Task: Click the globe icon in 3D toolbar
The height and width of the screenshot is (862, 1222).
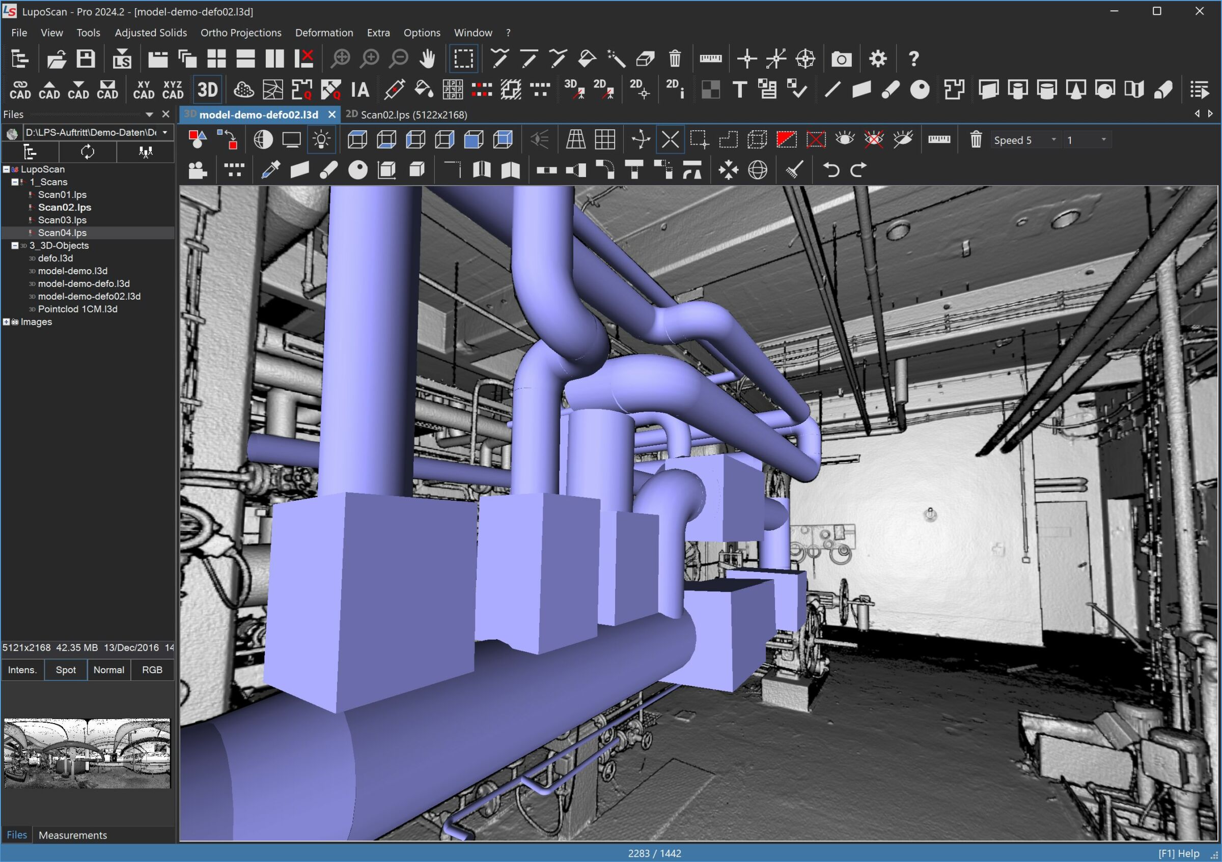Action: (757, 170)
